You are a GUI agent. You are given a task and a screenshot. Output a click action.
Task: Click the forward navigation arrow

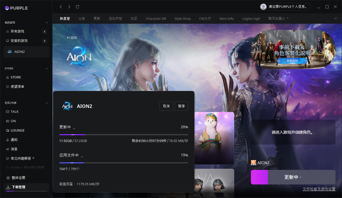tap(69, 7)
